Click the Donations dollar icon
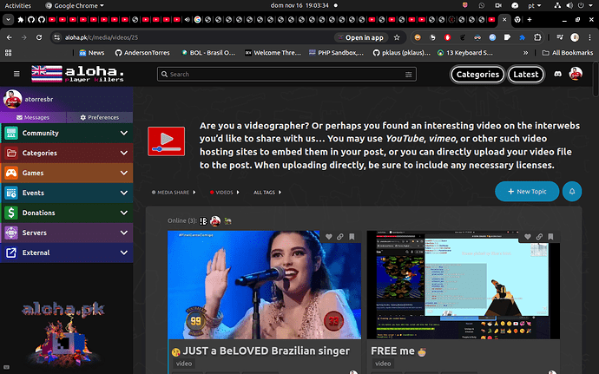Viewport: 599px width, 374px height. 11,213
